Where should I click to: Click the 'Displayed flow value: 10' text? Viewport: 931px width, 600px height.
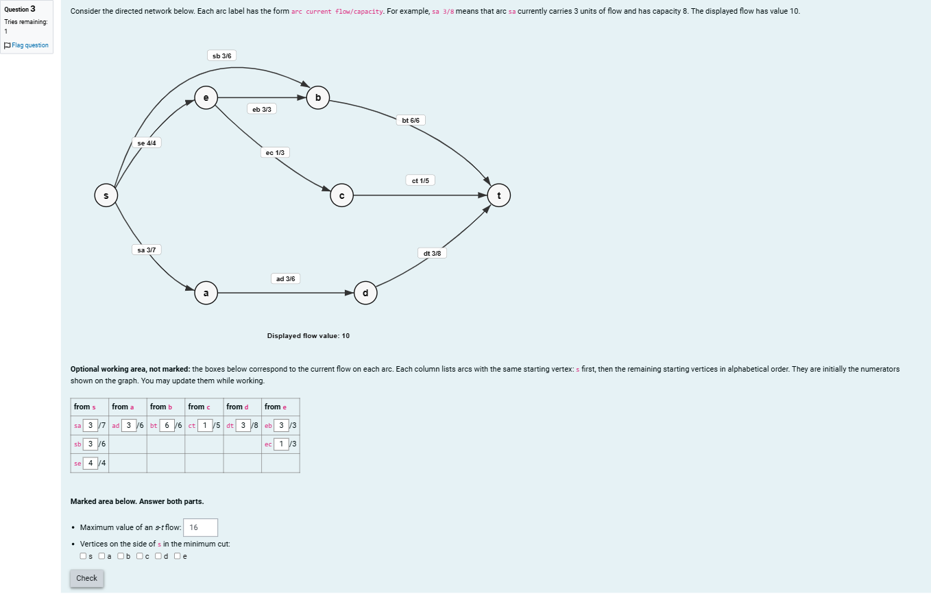click(x=309, y=336)
